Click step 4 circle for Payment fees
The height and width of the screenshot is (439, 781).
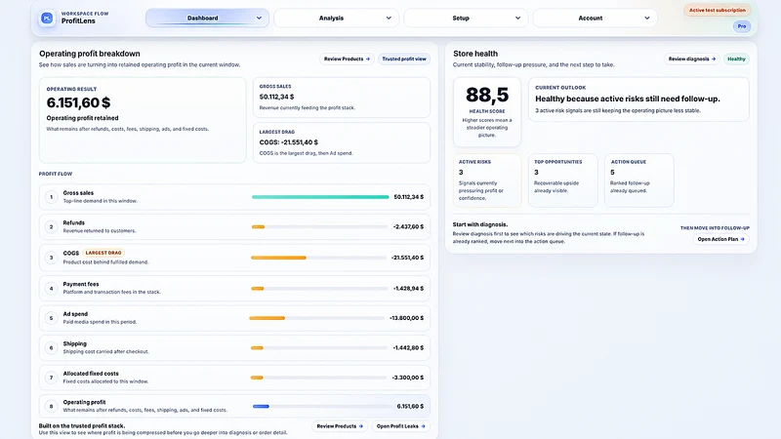[x=52, y=288]
